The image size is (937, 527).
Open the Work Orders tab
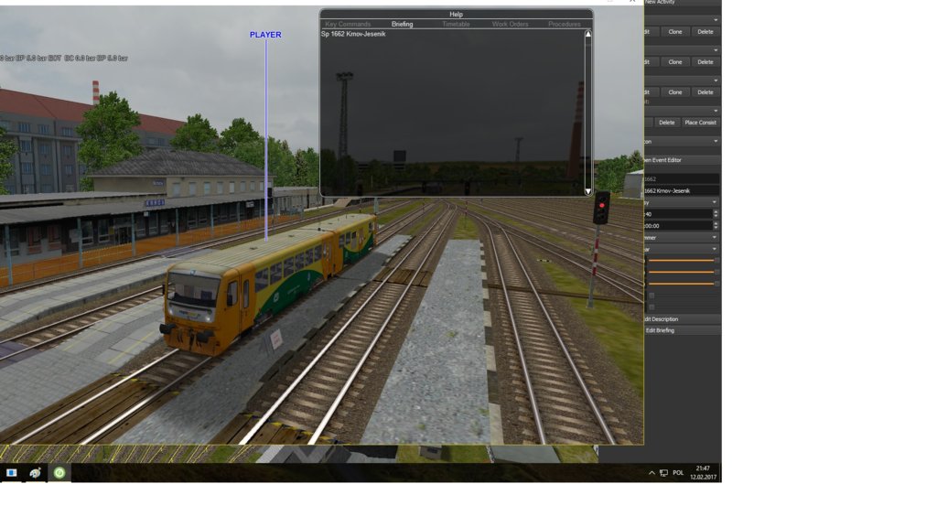tap(510, 25)
